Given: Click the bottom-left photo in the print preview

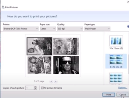Looking at the screenshot, I should 39,65.
